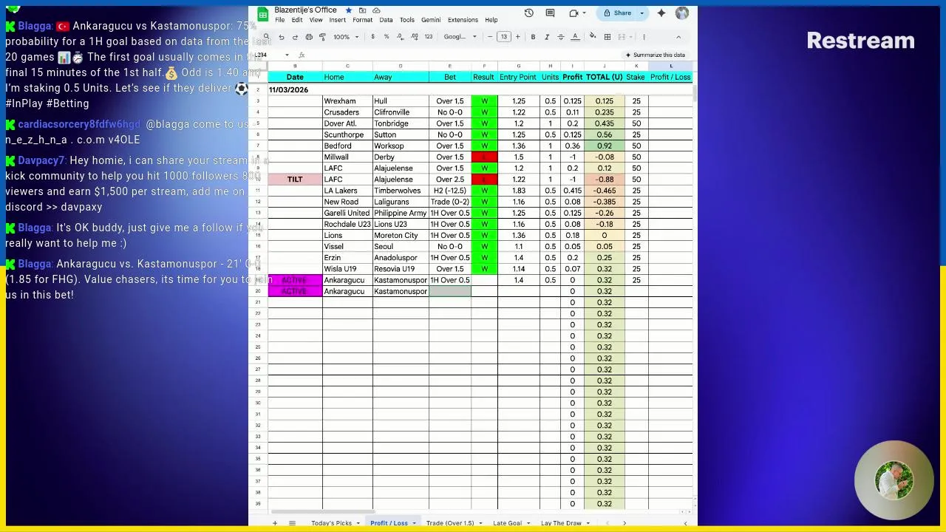Click the merge cells icon
Viewport: 946px width, 532px height.
(622, 36)
